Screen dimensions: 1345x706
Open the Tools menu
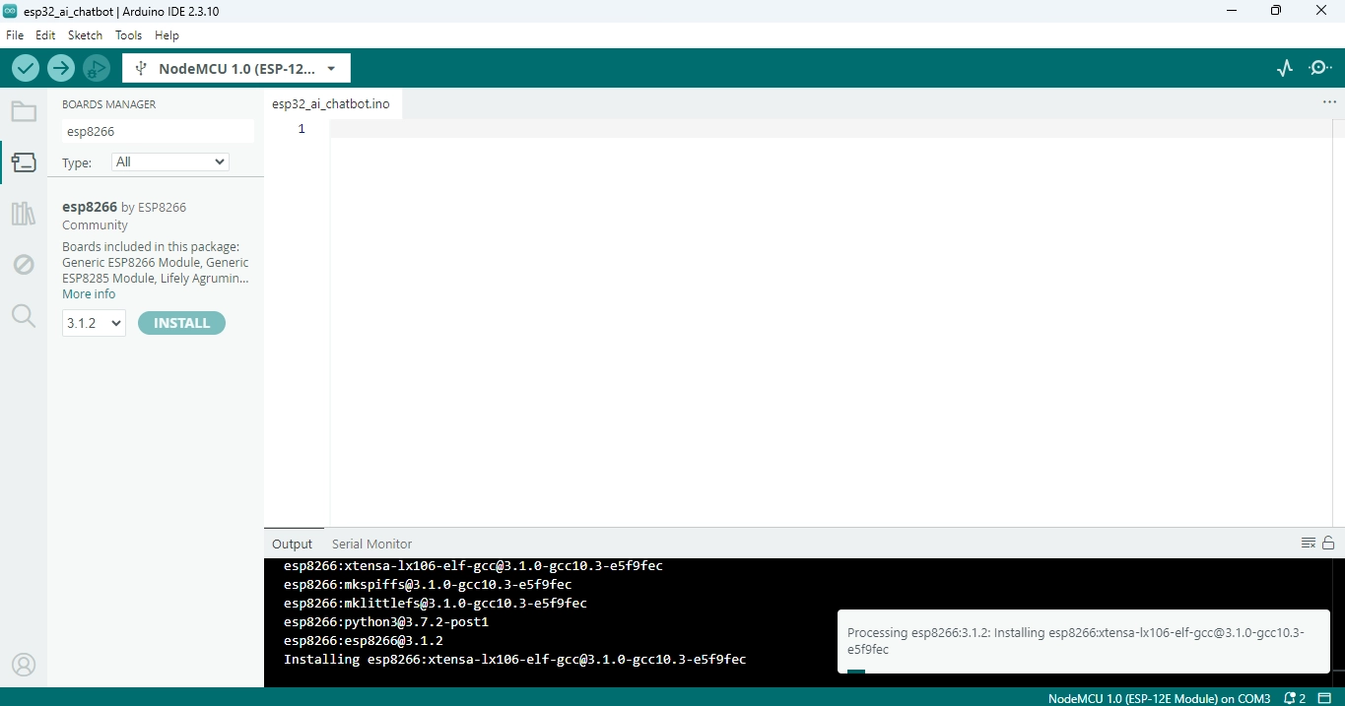tap(129, 34)
